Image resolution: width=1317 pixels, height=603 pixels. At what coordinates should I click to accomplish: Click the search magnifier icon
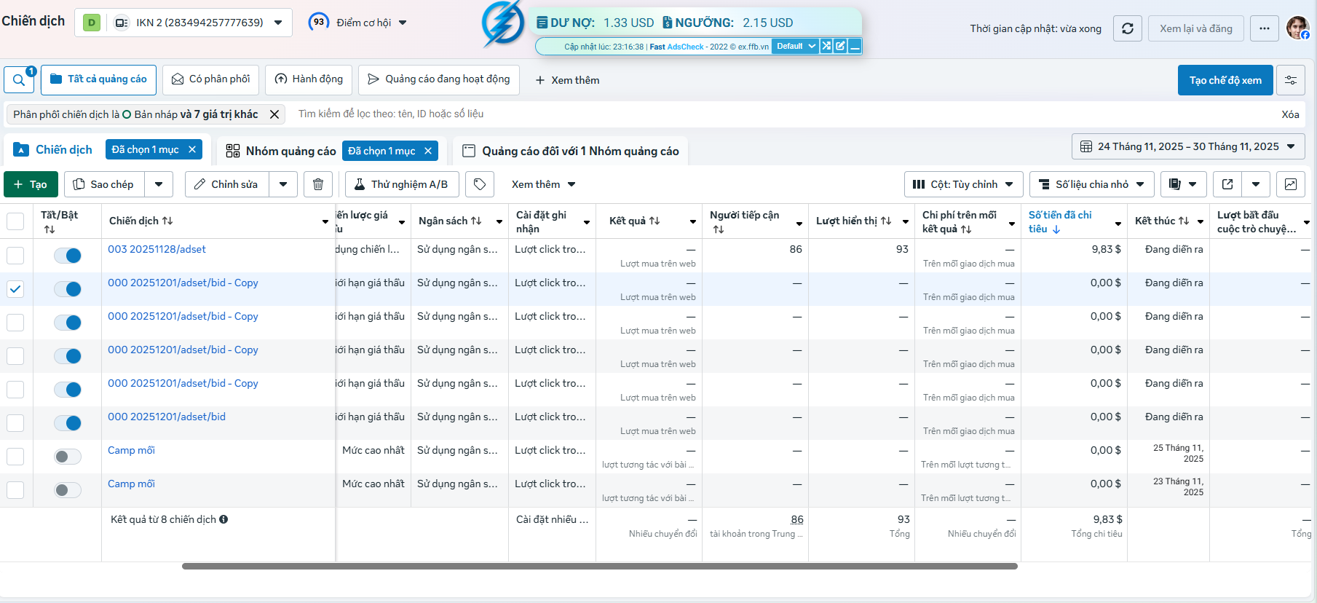click(x=19, y=80)
